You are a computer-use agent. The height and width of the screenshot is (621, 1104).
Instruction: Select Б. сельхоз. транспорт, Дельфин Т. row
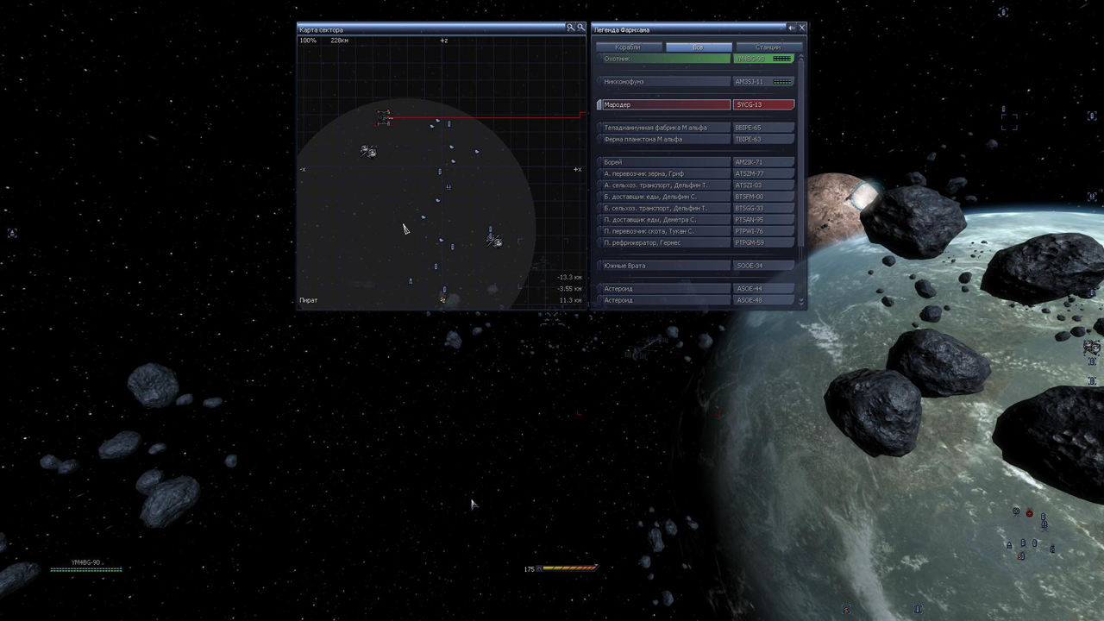coord(695,208)
